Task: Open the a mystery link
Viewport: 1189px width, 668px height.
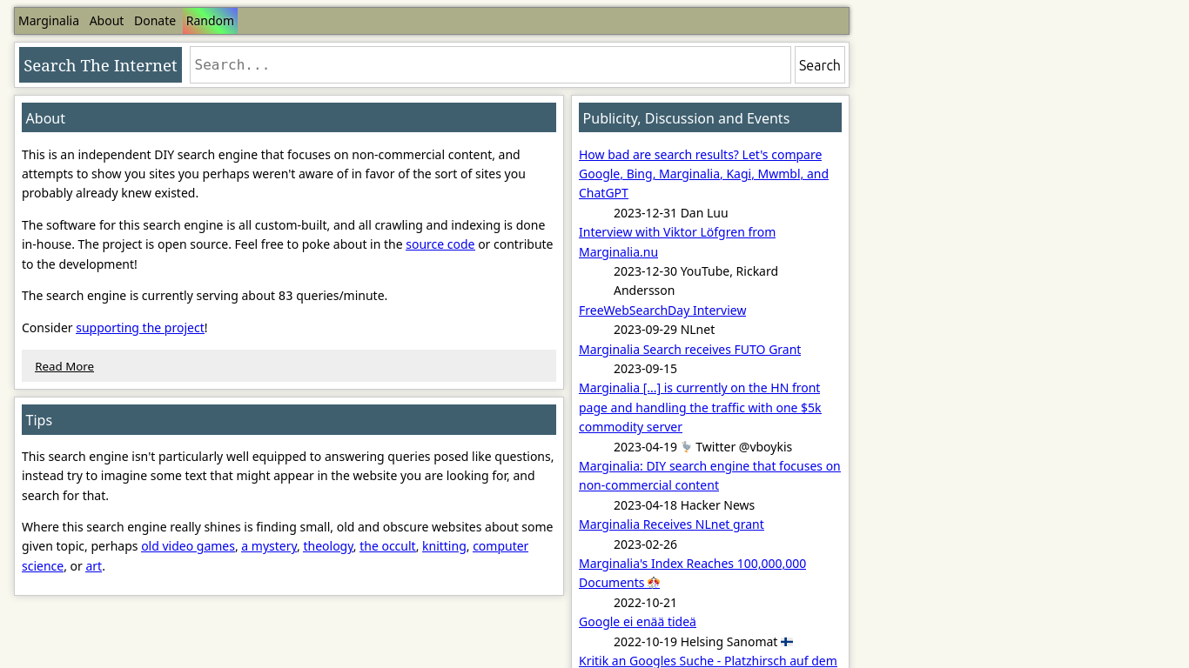Action: 269,546
